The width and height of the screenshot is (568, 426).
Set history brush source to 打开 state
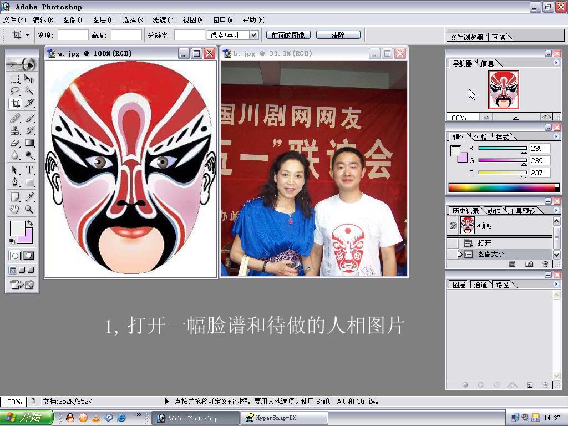(x=453, y=243)
